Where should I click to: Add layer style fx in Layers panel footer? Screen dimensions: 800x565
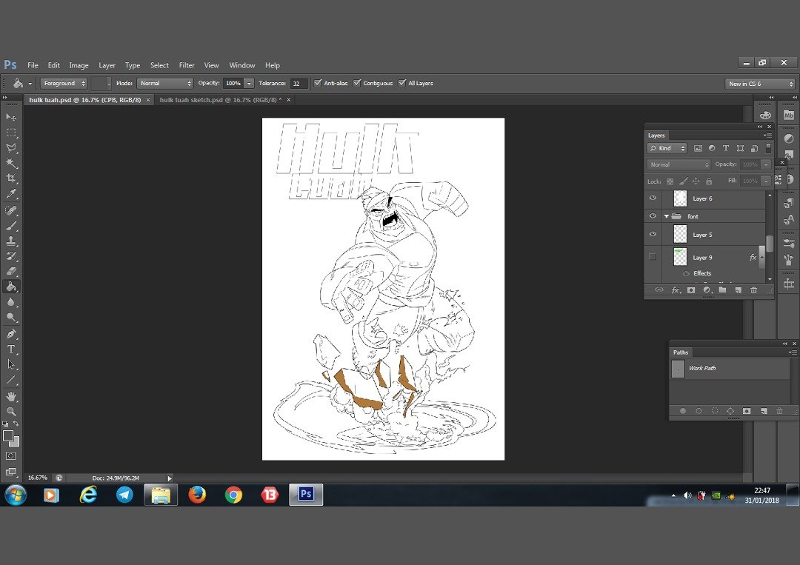pyautogui.click(x=676, y=290)
